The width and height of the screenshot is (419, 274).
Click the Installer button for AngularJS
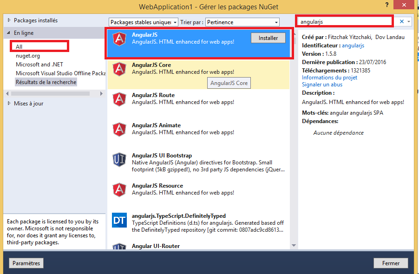[x=268, y=38]
